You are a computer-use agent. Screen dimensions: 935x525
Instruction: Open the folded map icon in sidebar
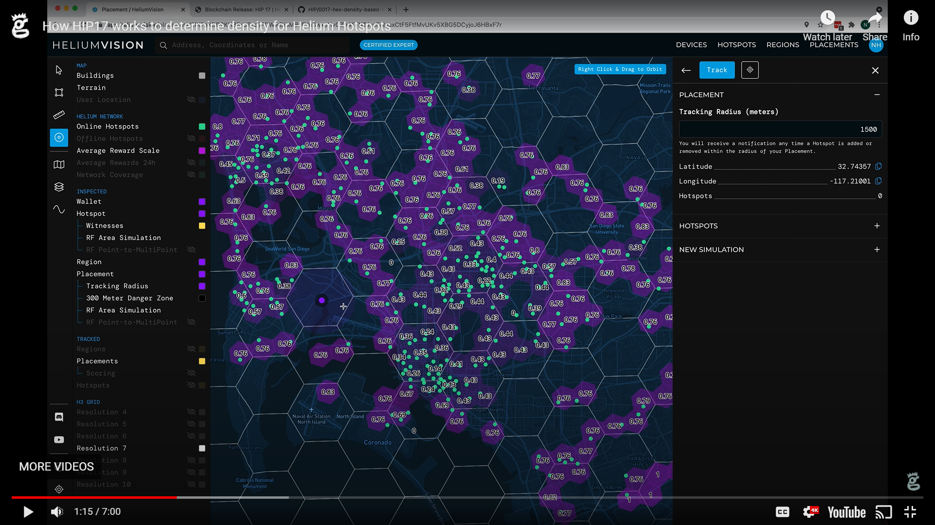[x=59, y=165]
